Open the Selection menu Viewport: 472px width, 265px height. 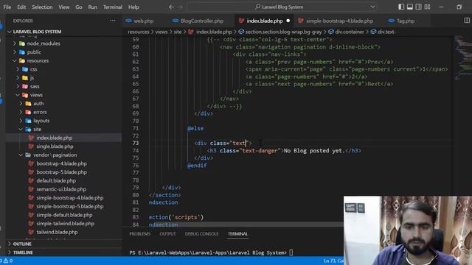click(x=42, y=7)
